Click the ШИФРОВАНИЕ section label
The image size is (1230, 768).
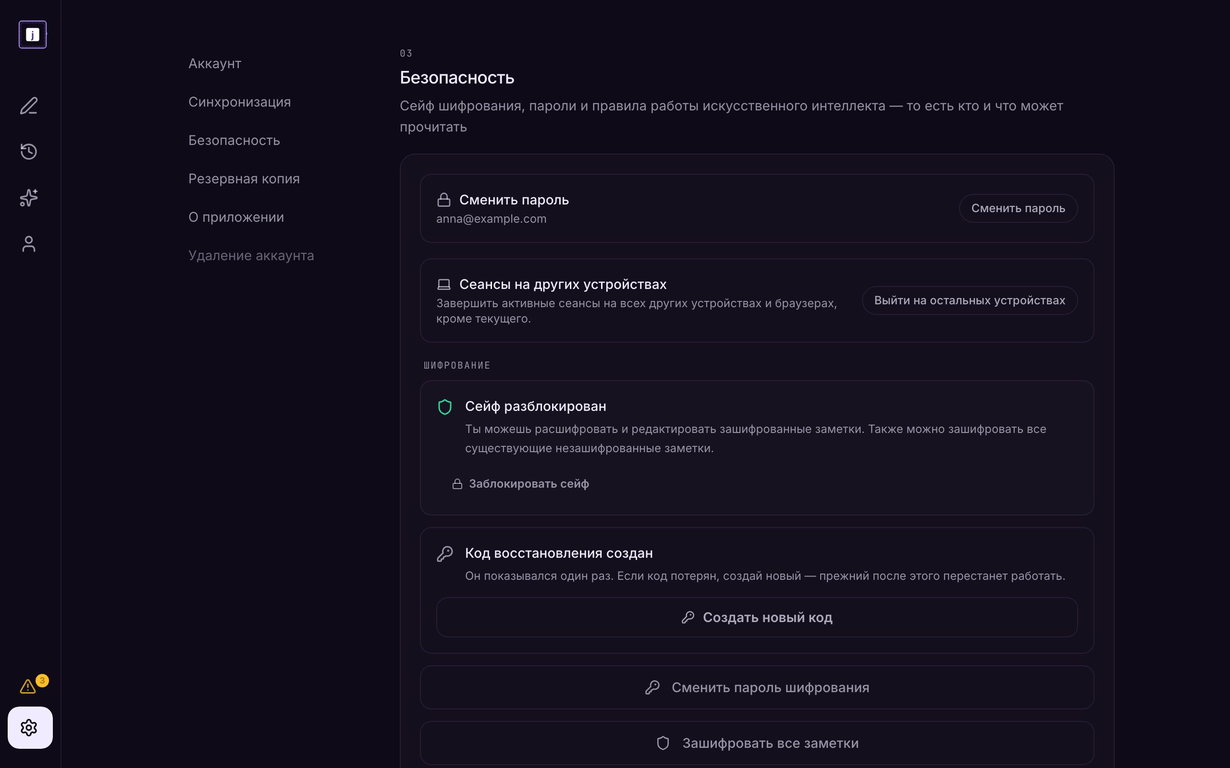tap(457, 365)
